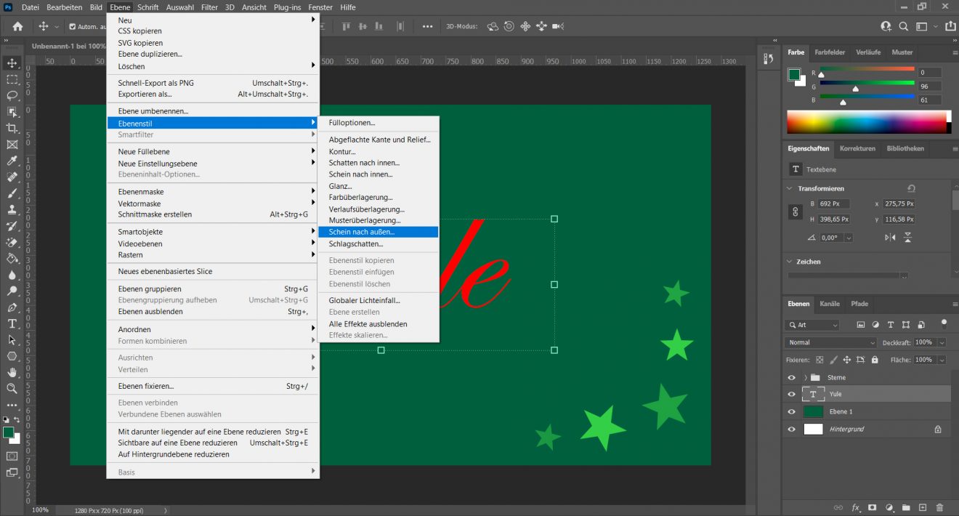This screenshot has width=959, height=516.
Task: Open the Deckkraft opacity dropdown
Action: tap(941, 342)
